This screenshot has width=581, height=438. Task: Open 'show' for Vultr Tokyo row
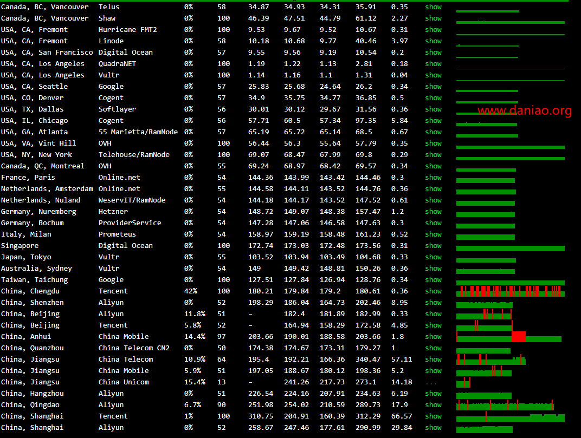433,257
